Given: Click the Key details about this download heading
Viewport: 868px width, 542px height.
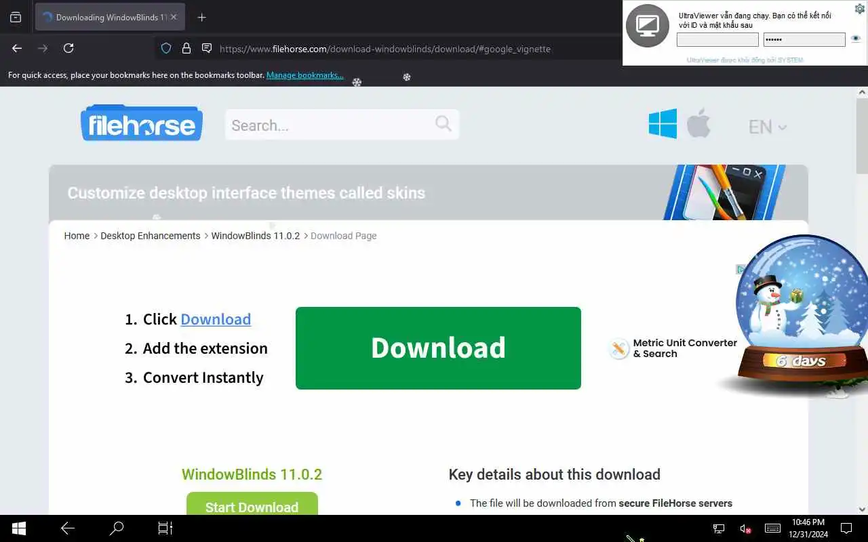Looking at the screenshot, I should tap(555, 474).
